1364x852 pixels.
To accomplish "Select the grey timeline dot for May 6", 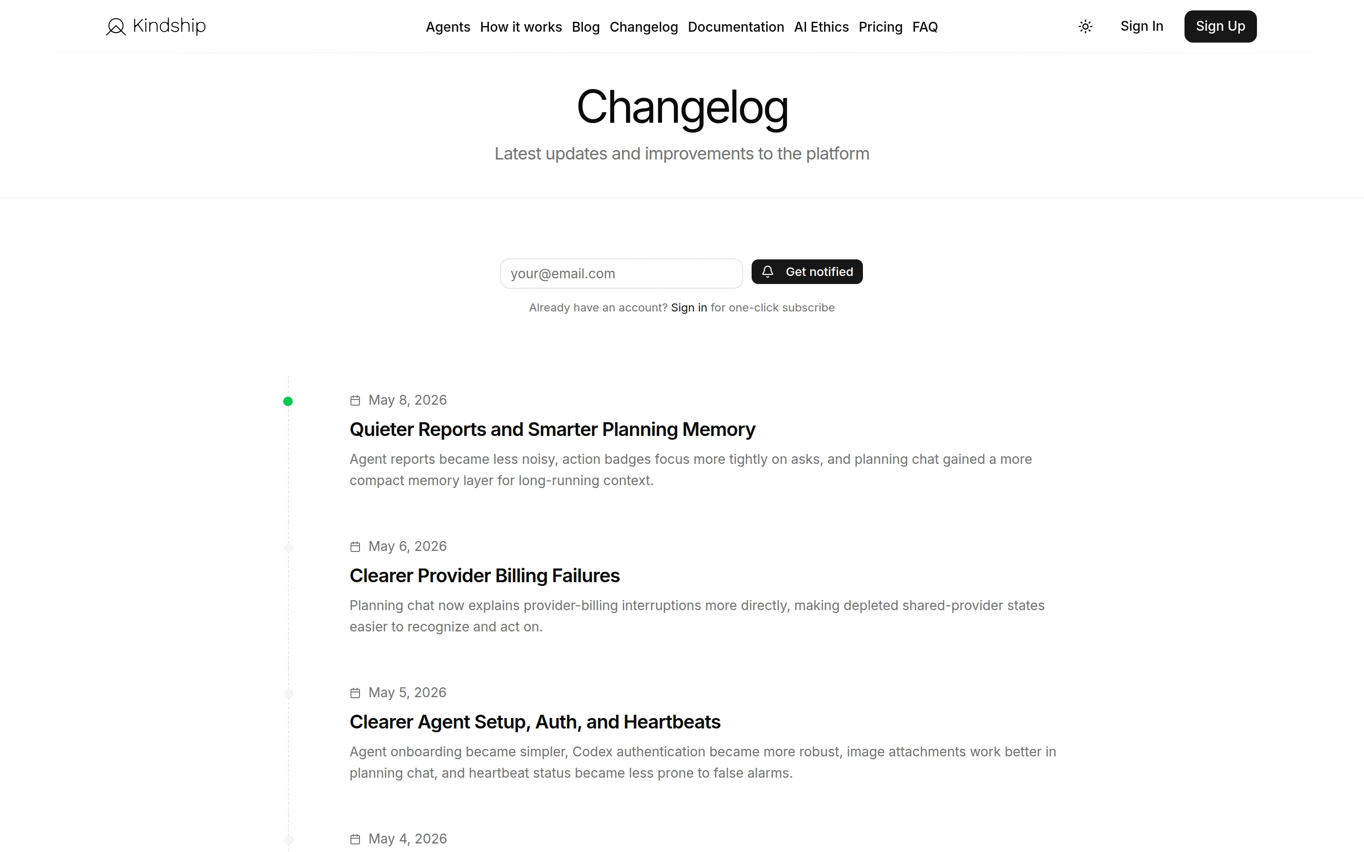I will (x=288, y=548).
